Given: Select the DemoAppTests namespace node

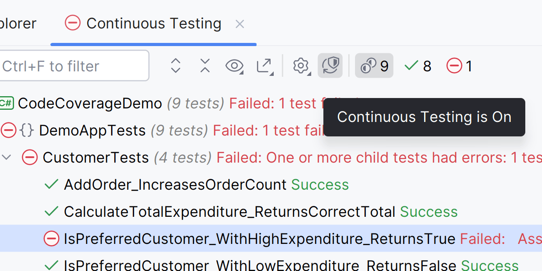Looking at the screenshot, I should [x=92, y=131].
